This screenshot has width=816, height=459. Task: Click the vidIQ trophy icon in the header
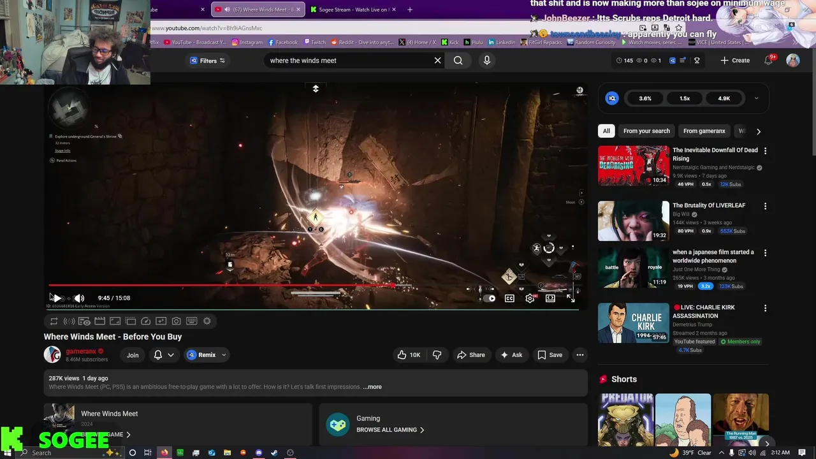(697, 61)
